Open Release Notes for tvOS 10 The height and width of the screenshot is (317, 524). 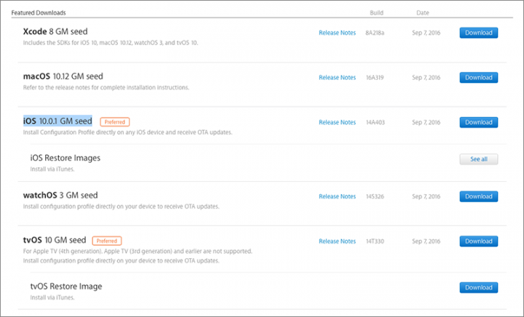click(x=337, y=241)
